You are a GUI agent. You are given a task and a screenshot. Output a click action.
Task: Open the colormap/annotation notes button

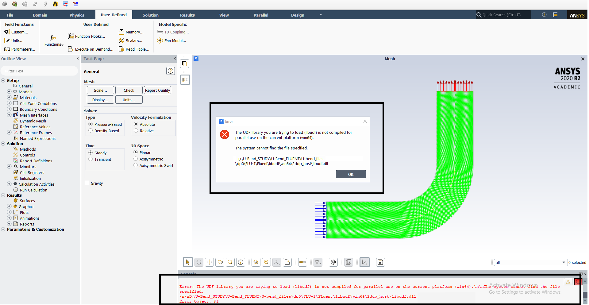[380, 262]
